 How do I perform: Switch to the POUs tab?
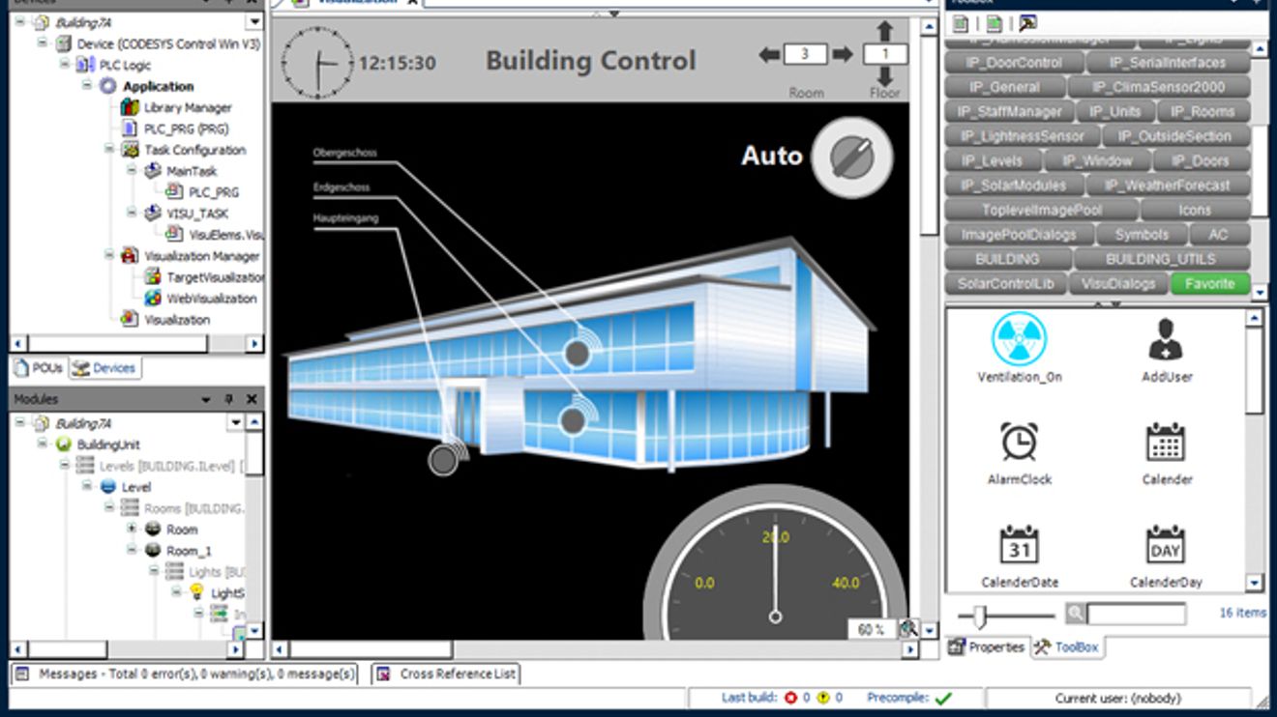tap(39, 367)
